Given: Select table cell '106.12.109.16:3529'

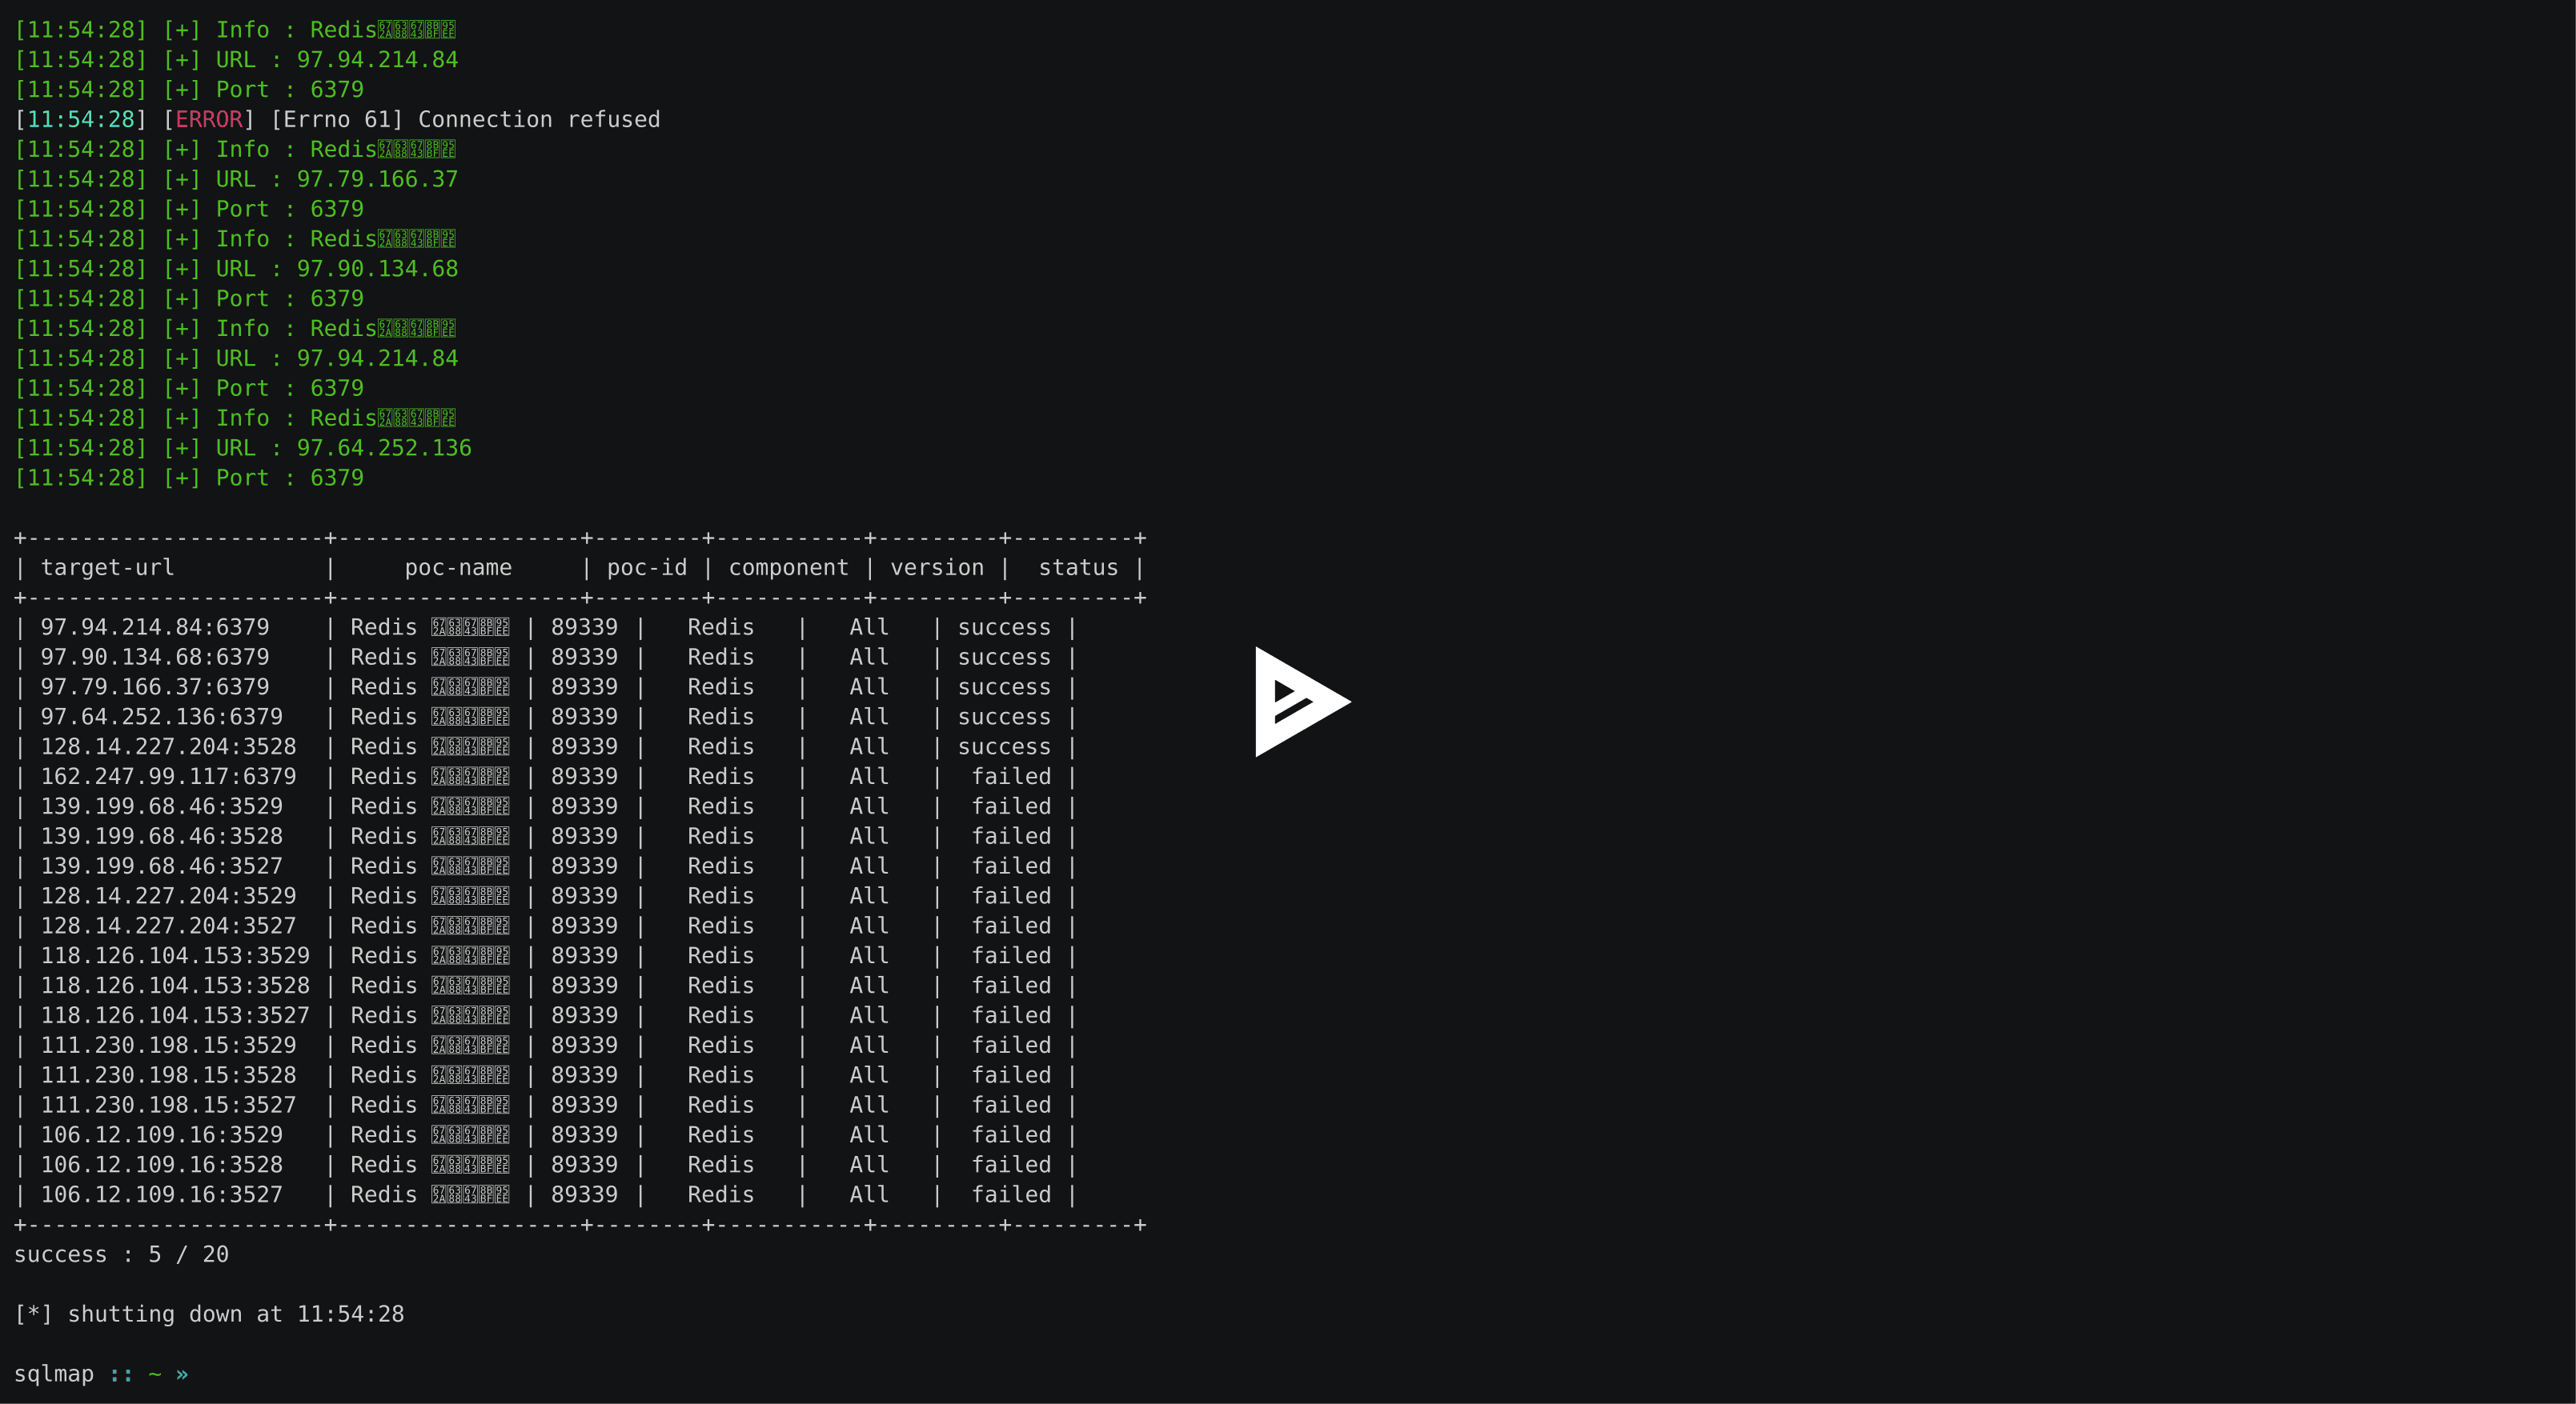Looking at the screenshot, I should pyautogui.click(x=162, y=1135).
